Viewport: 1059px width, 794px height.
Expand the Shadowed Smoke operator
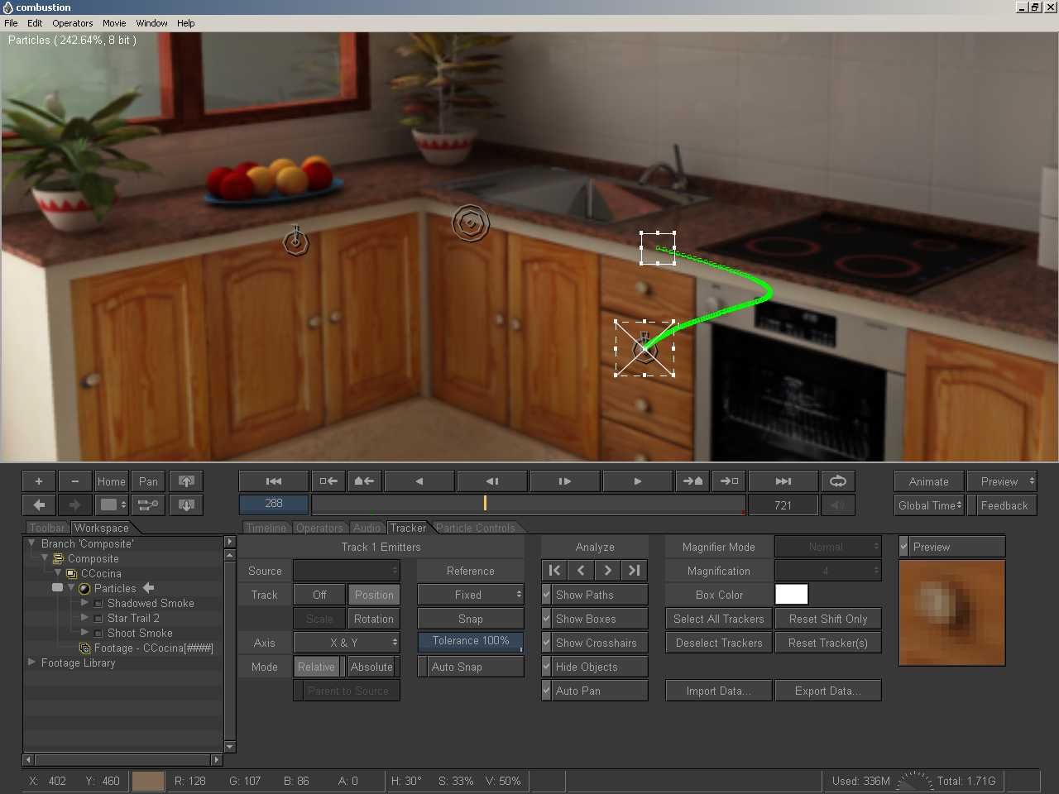point(84,603)
